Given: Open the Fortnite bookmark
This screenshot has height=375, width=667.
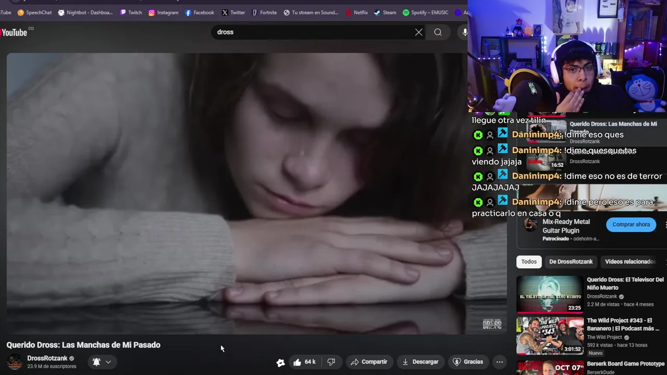Looking at the screenshot, I should 264,12.
